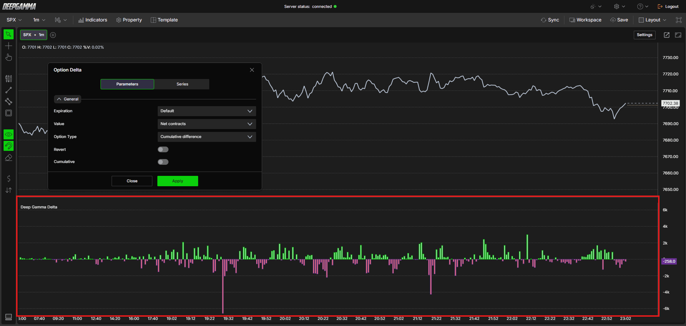Select the crosshair tool in sidebar
Viewport: 686px width, 326px height.
click(9, 46)
